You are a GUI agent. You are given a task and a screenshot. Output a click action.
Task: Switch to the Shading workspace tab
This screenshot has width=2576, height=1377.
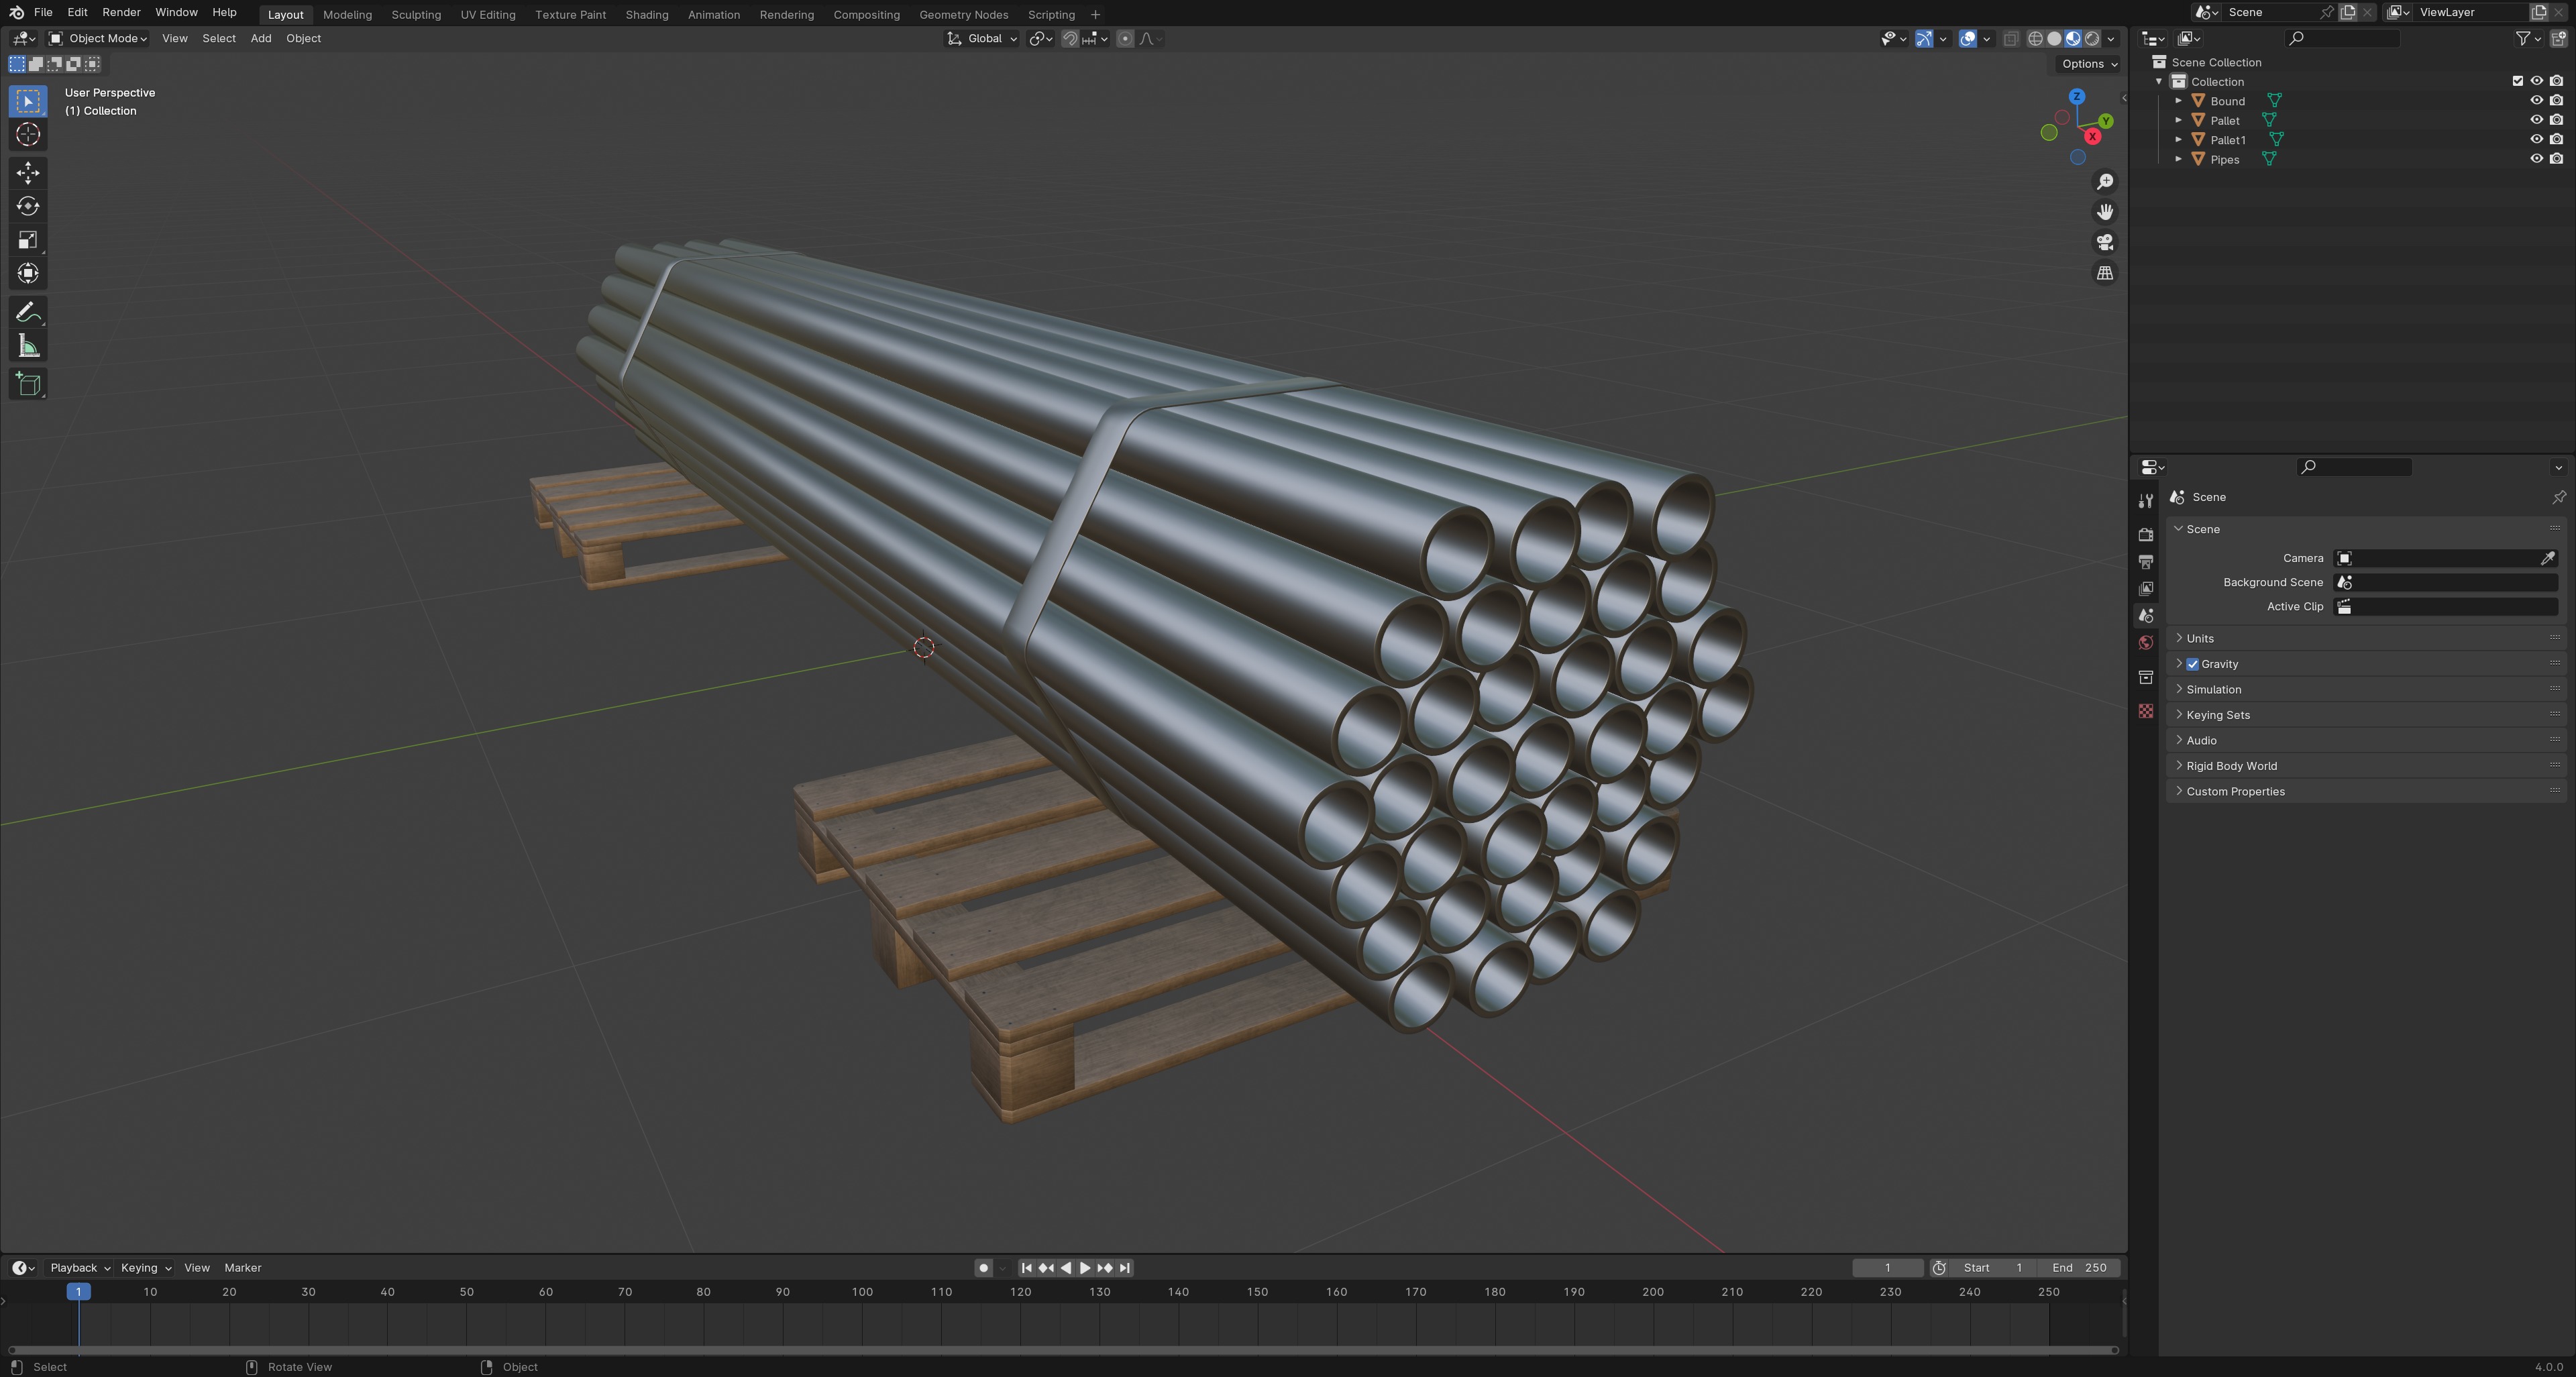(647, 14)
